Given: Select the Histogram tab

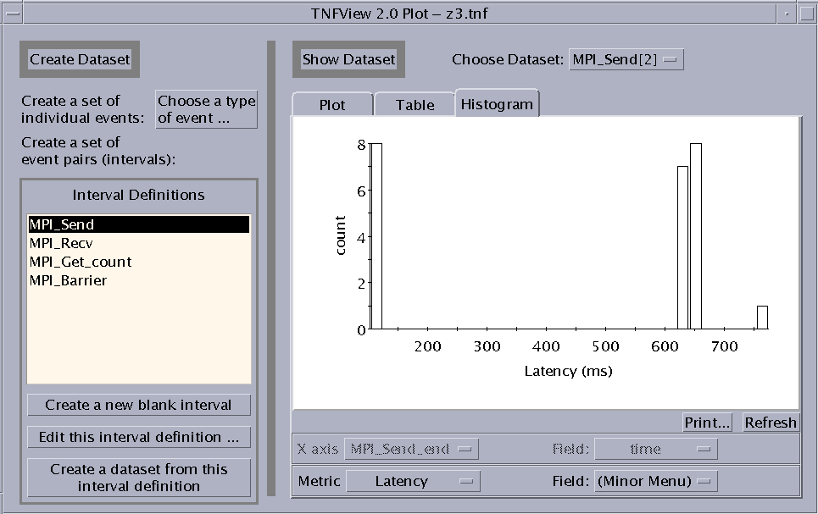Looking at the screenshot, I should pyautogui.click(x=498, y=104).
